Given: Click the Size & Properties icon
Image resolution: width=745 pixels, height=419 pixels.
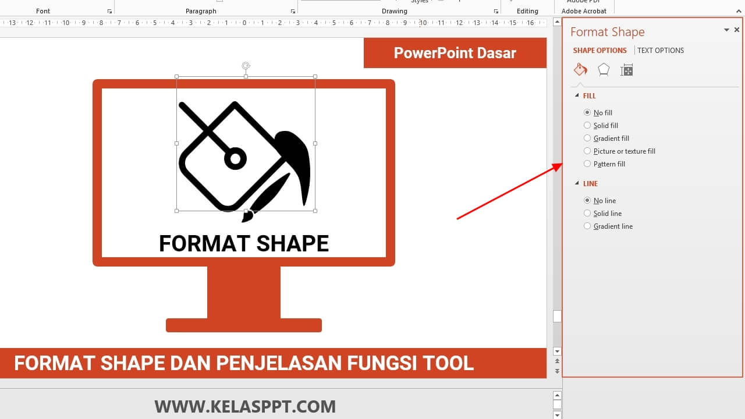Looking at the screenshot, I should pyautogui.click(x=626, y=69).
